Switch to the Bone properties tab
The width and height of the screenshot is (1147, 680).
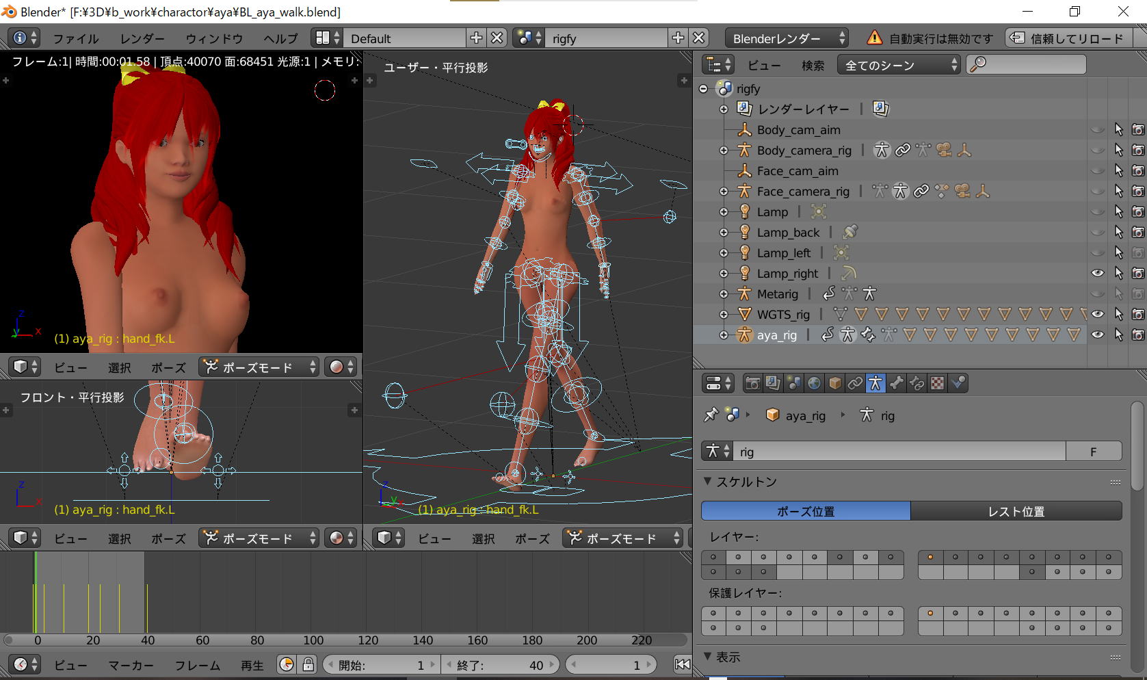(x=897, y=384)
